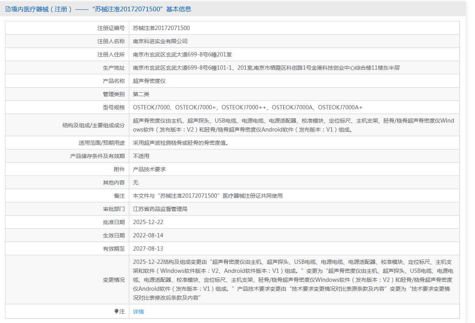The height and width of the screenshot is (323, 475).
Task: Click the 备注 label
Action: (x=119, y=196)
